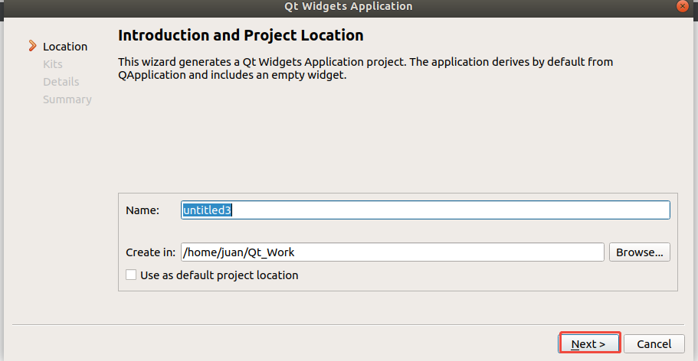Select the Summary step in sidebar
This screenshot has height=361, width=698.
coord(67,99)
